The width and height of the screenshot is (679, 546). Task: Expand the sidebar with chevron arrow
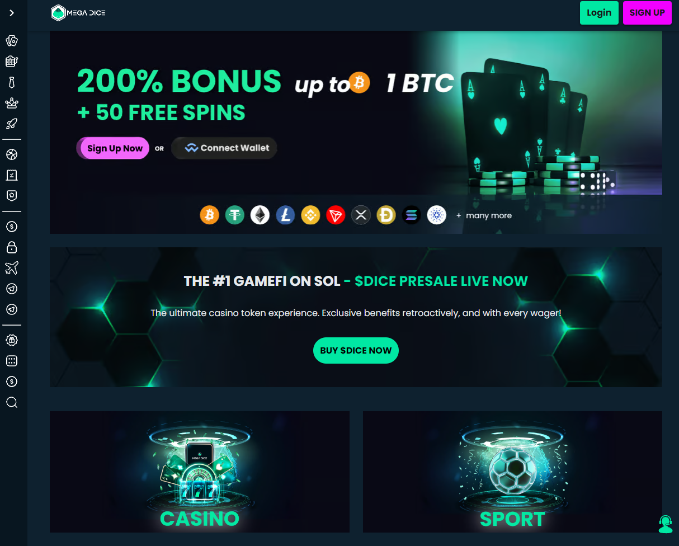click(x=12, y=13)
